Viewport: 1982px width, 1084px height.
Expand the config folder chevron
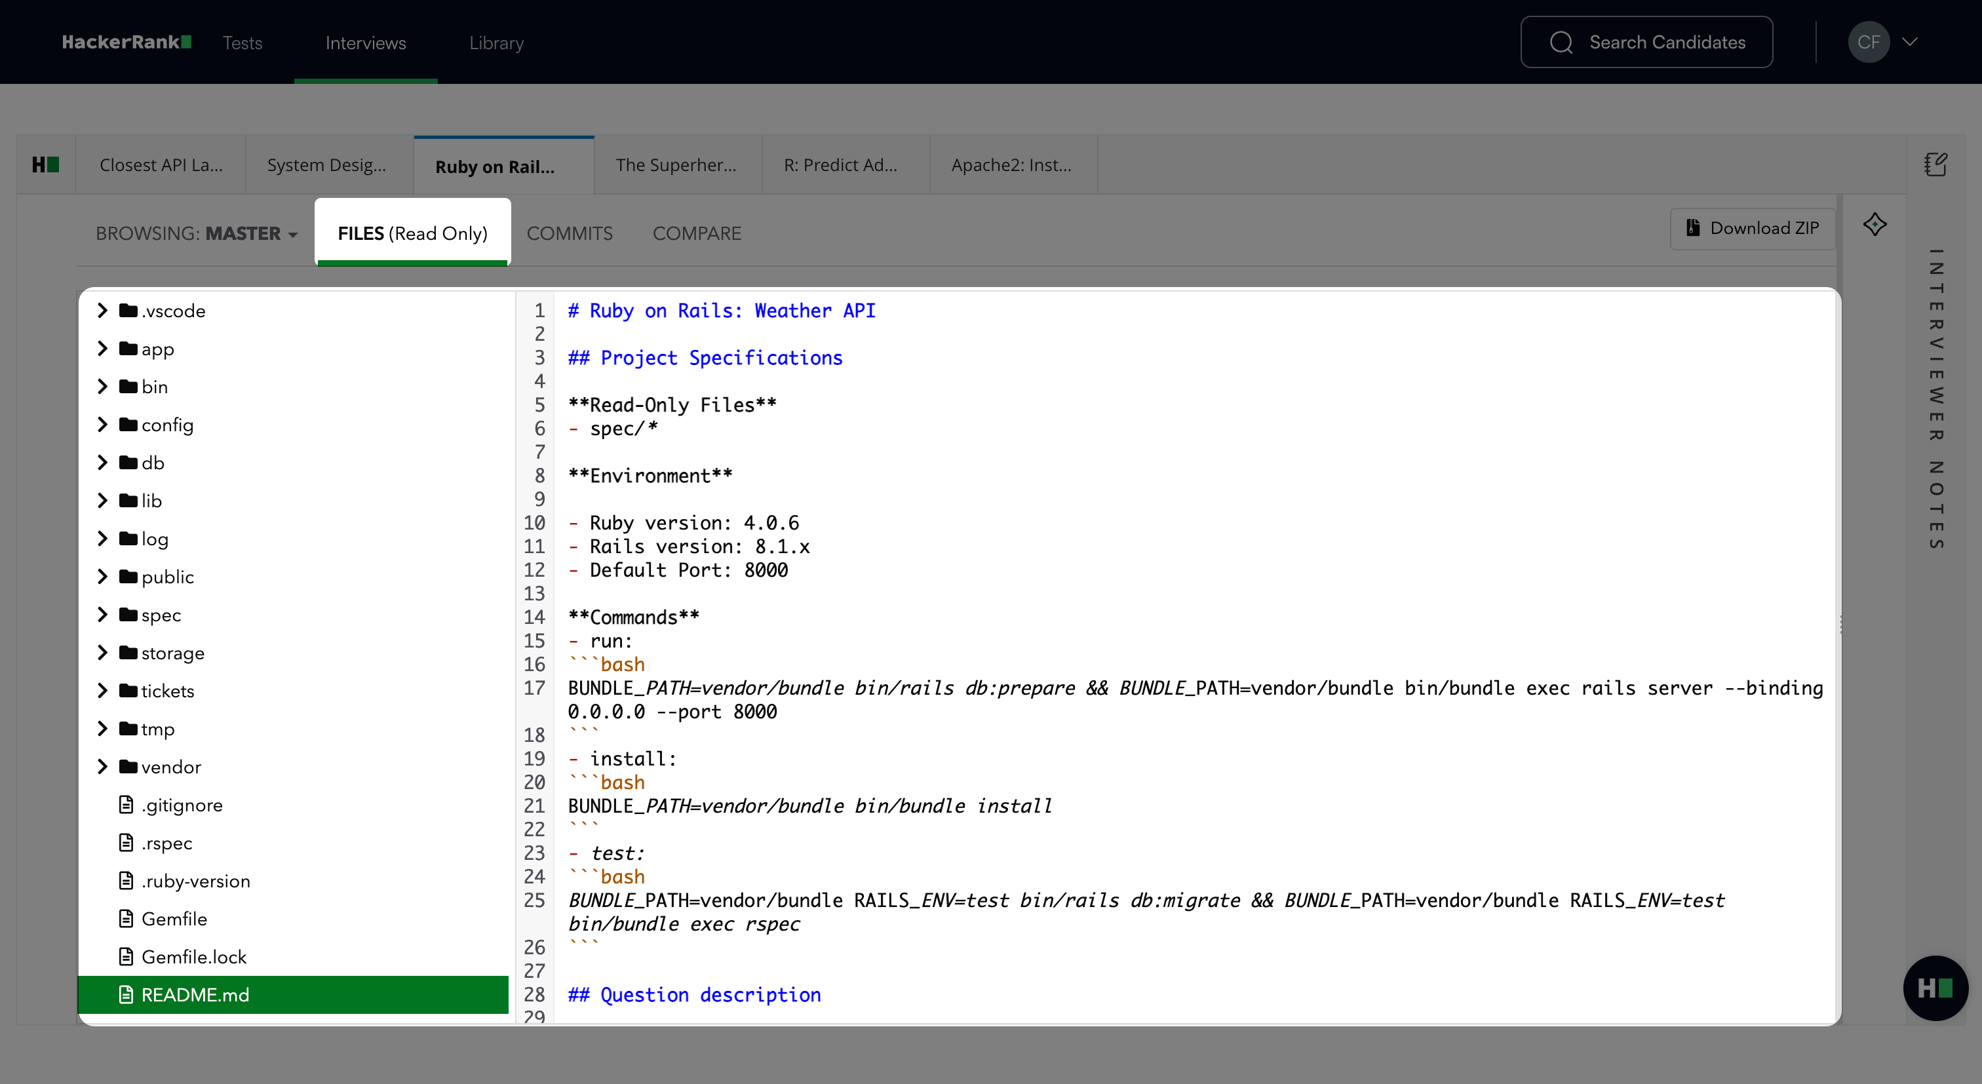[x=102, y=425]
